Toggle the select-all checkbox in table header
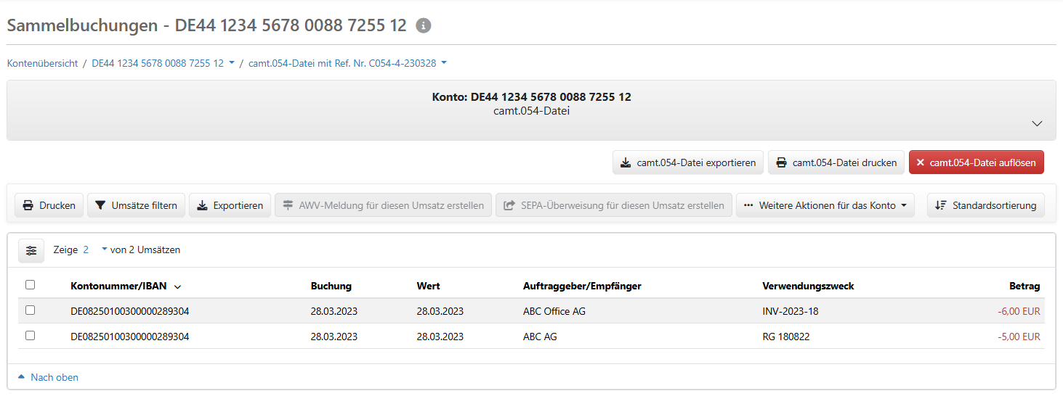 point(31,285)
